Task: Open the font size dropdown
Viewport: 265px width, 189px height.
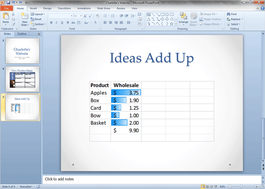Action: [x=81, y=16]
